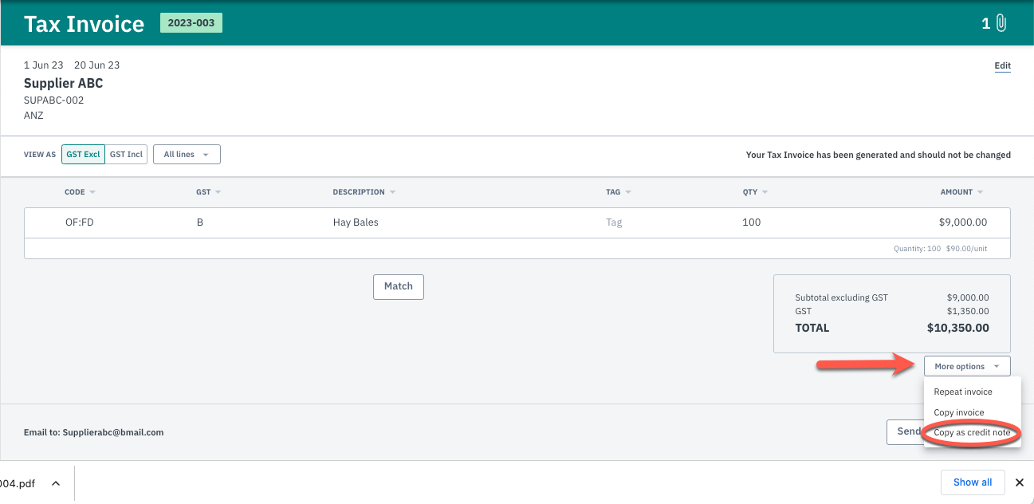Select Repeat invoice from menu
The image size is (1034, 504).
[963, 392]
